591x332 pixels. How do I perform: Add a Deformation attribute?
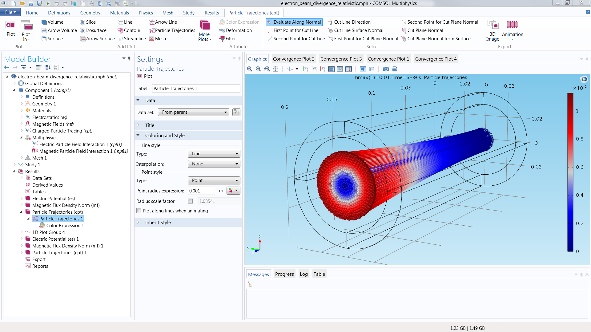235,30
